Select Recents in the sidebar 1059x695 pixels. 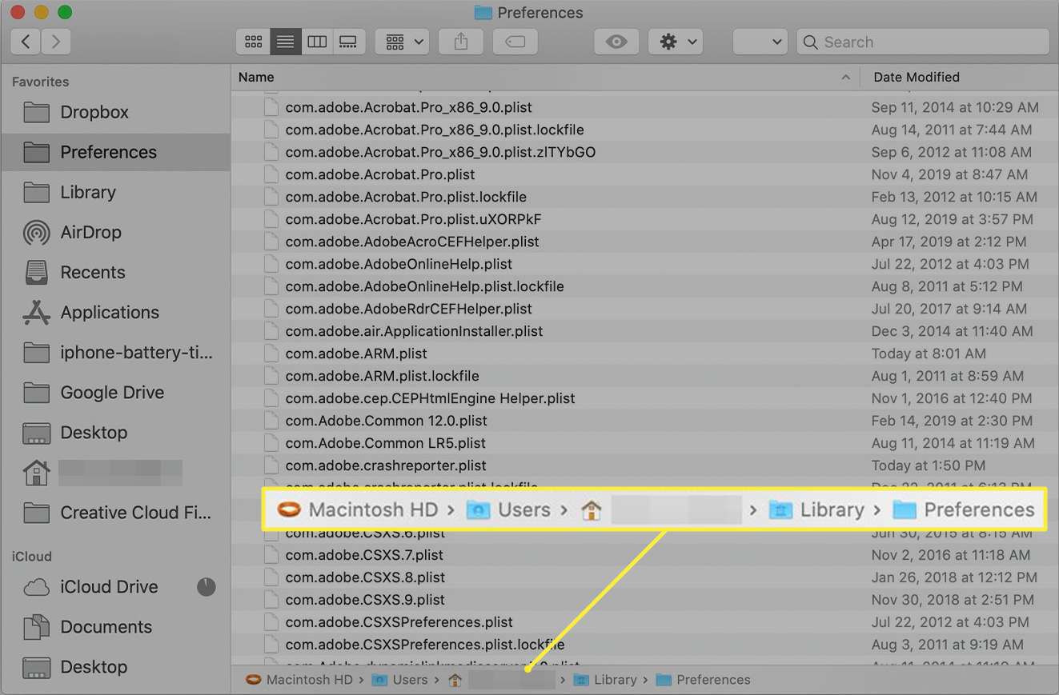pyautogui.click(x=92, y=273)
